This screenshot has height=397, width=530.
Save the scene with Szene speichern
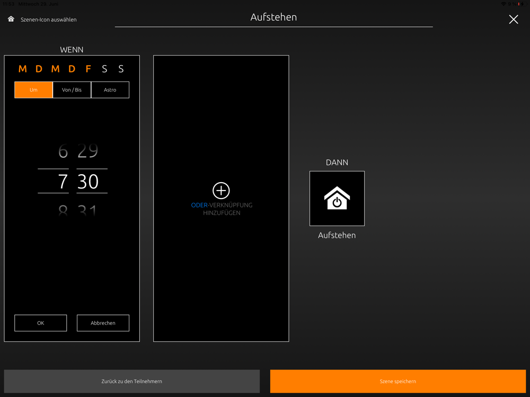tap(398, 382)
